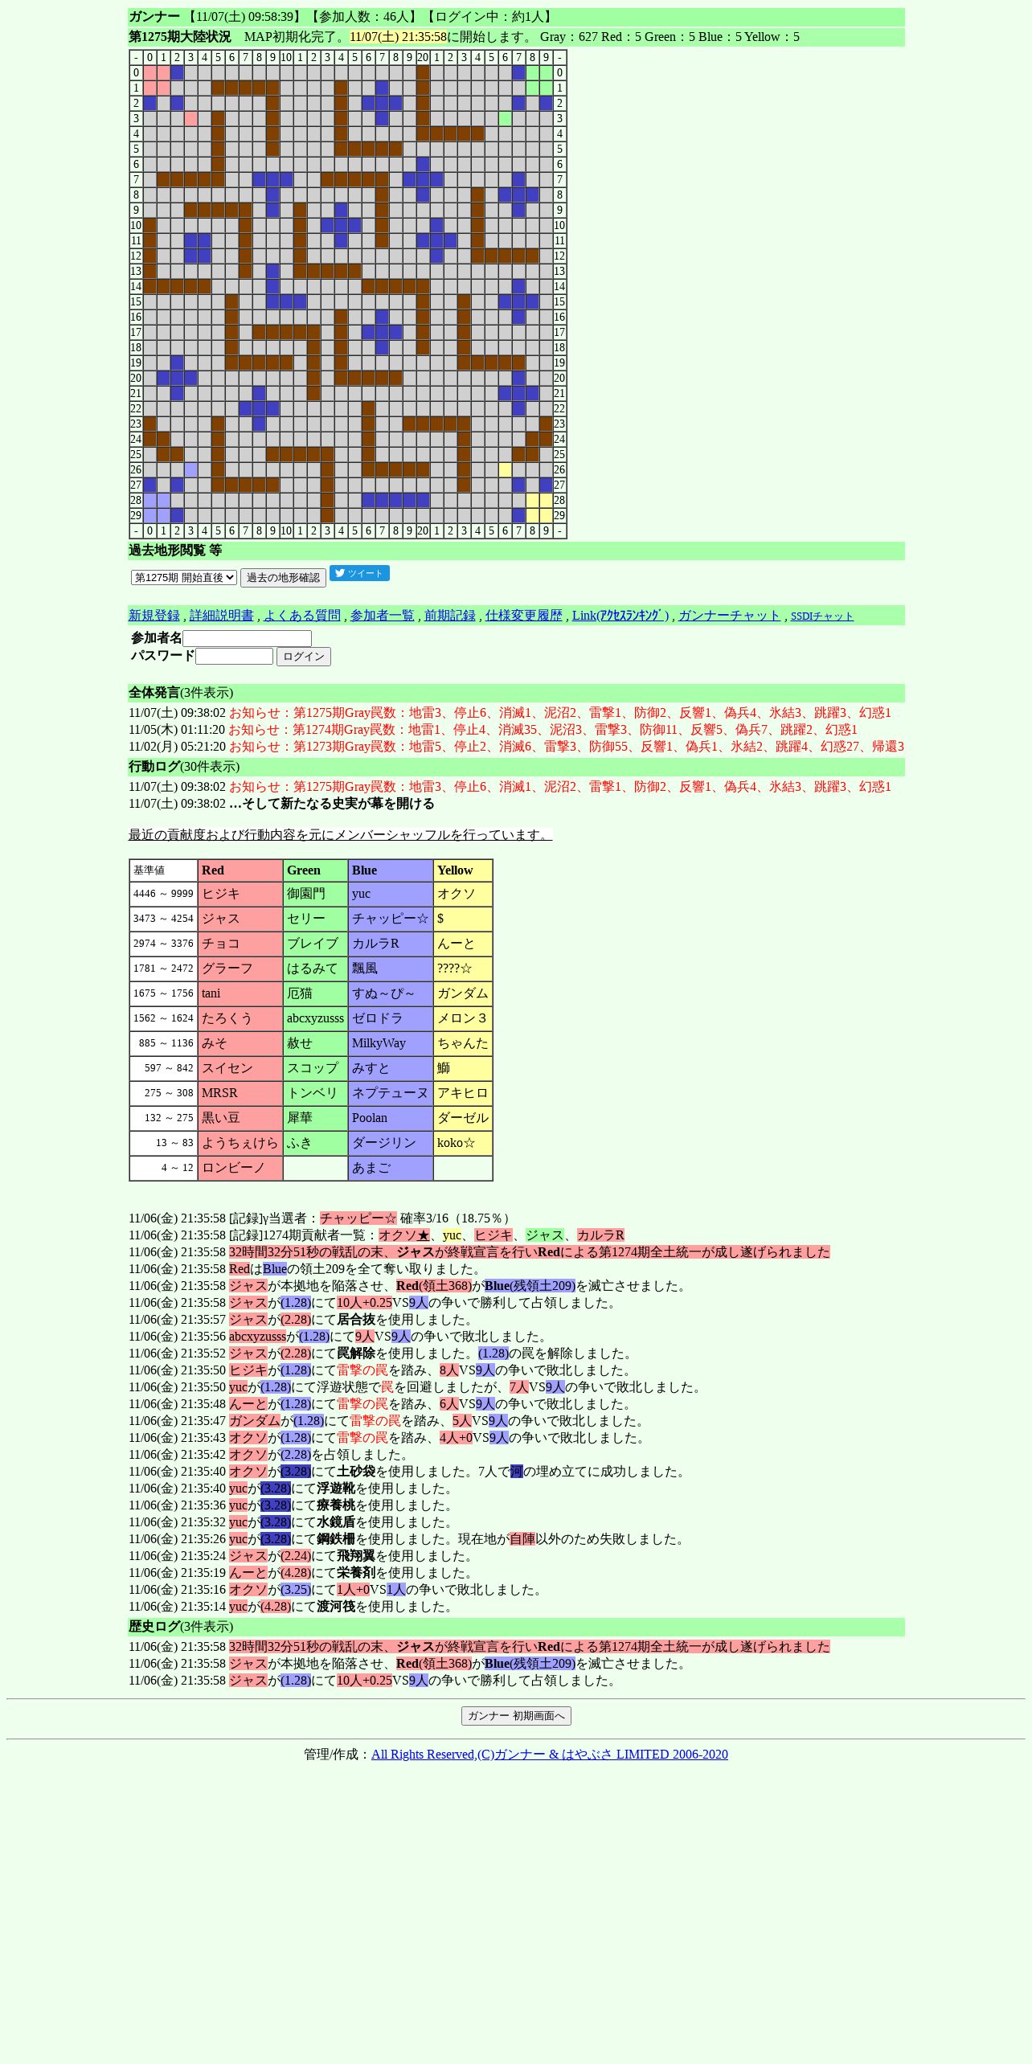Open the 参加者一覧 link

tap(382, 616)
